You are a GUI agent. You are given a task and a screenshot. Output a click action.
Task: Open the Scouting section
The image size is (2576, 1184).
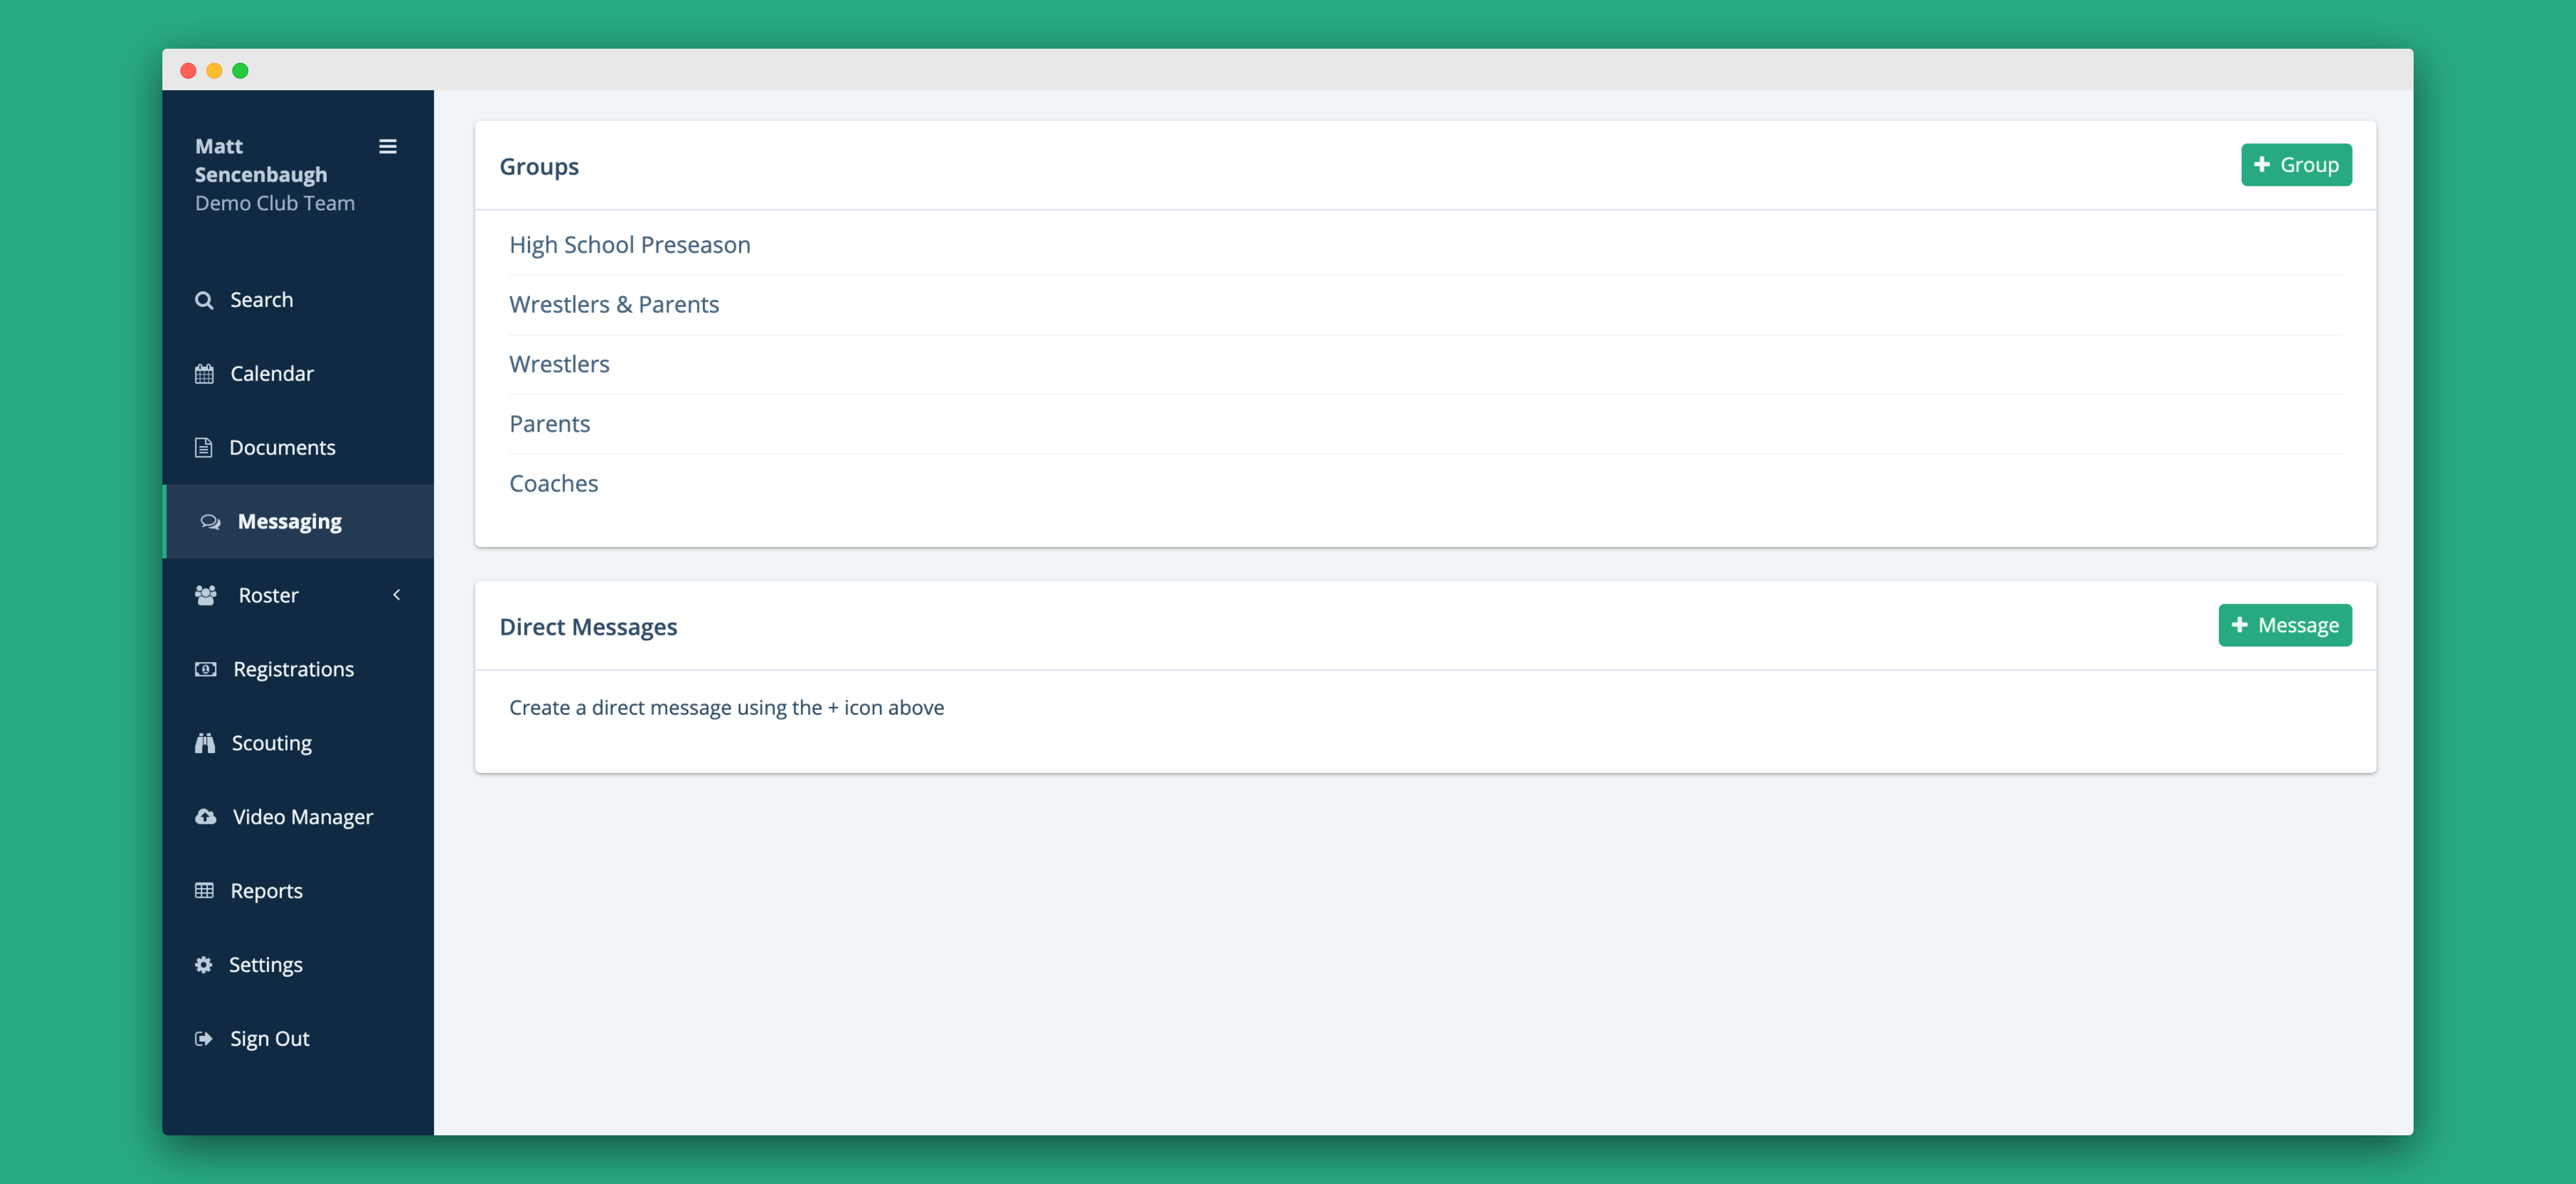[298, 743]
